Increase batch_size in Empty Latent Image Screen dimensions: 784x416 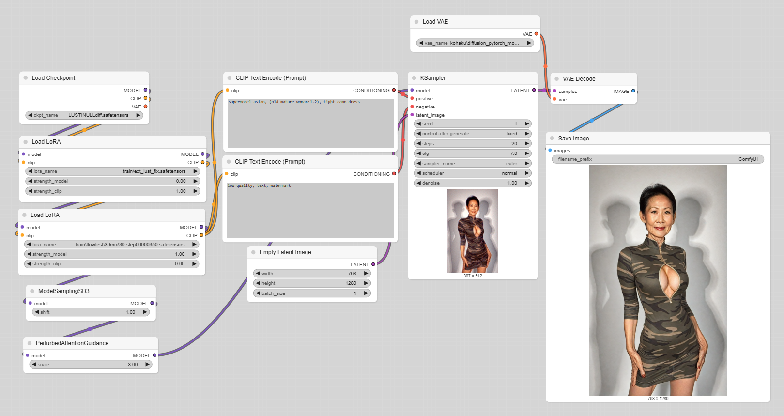(x=366, y=293)
